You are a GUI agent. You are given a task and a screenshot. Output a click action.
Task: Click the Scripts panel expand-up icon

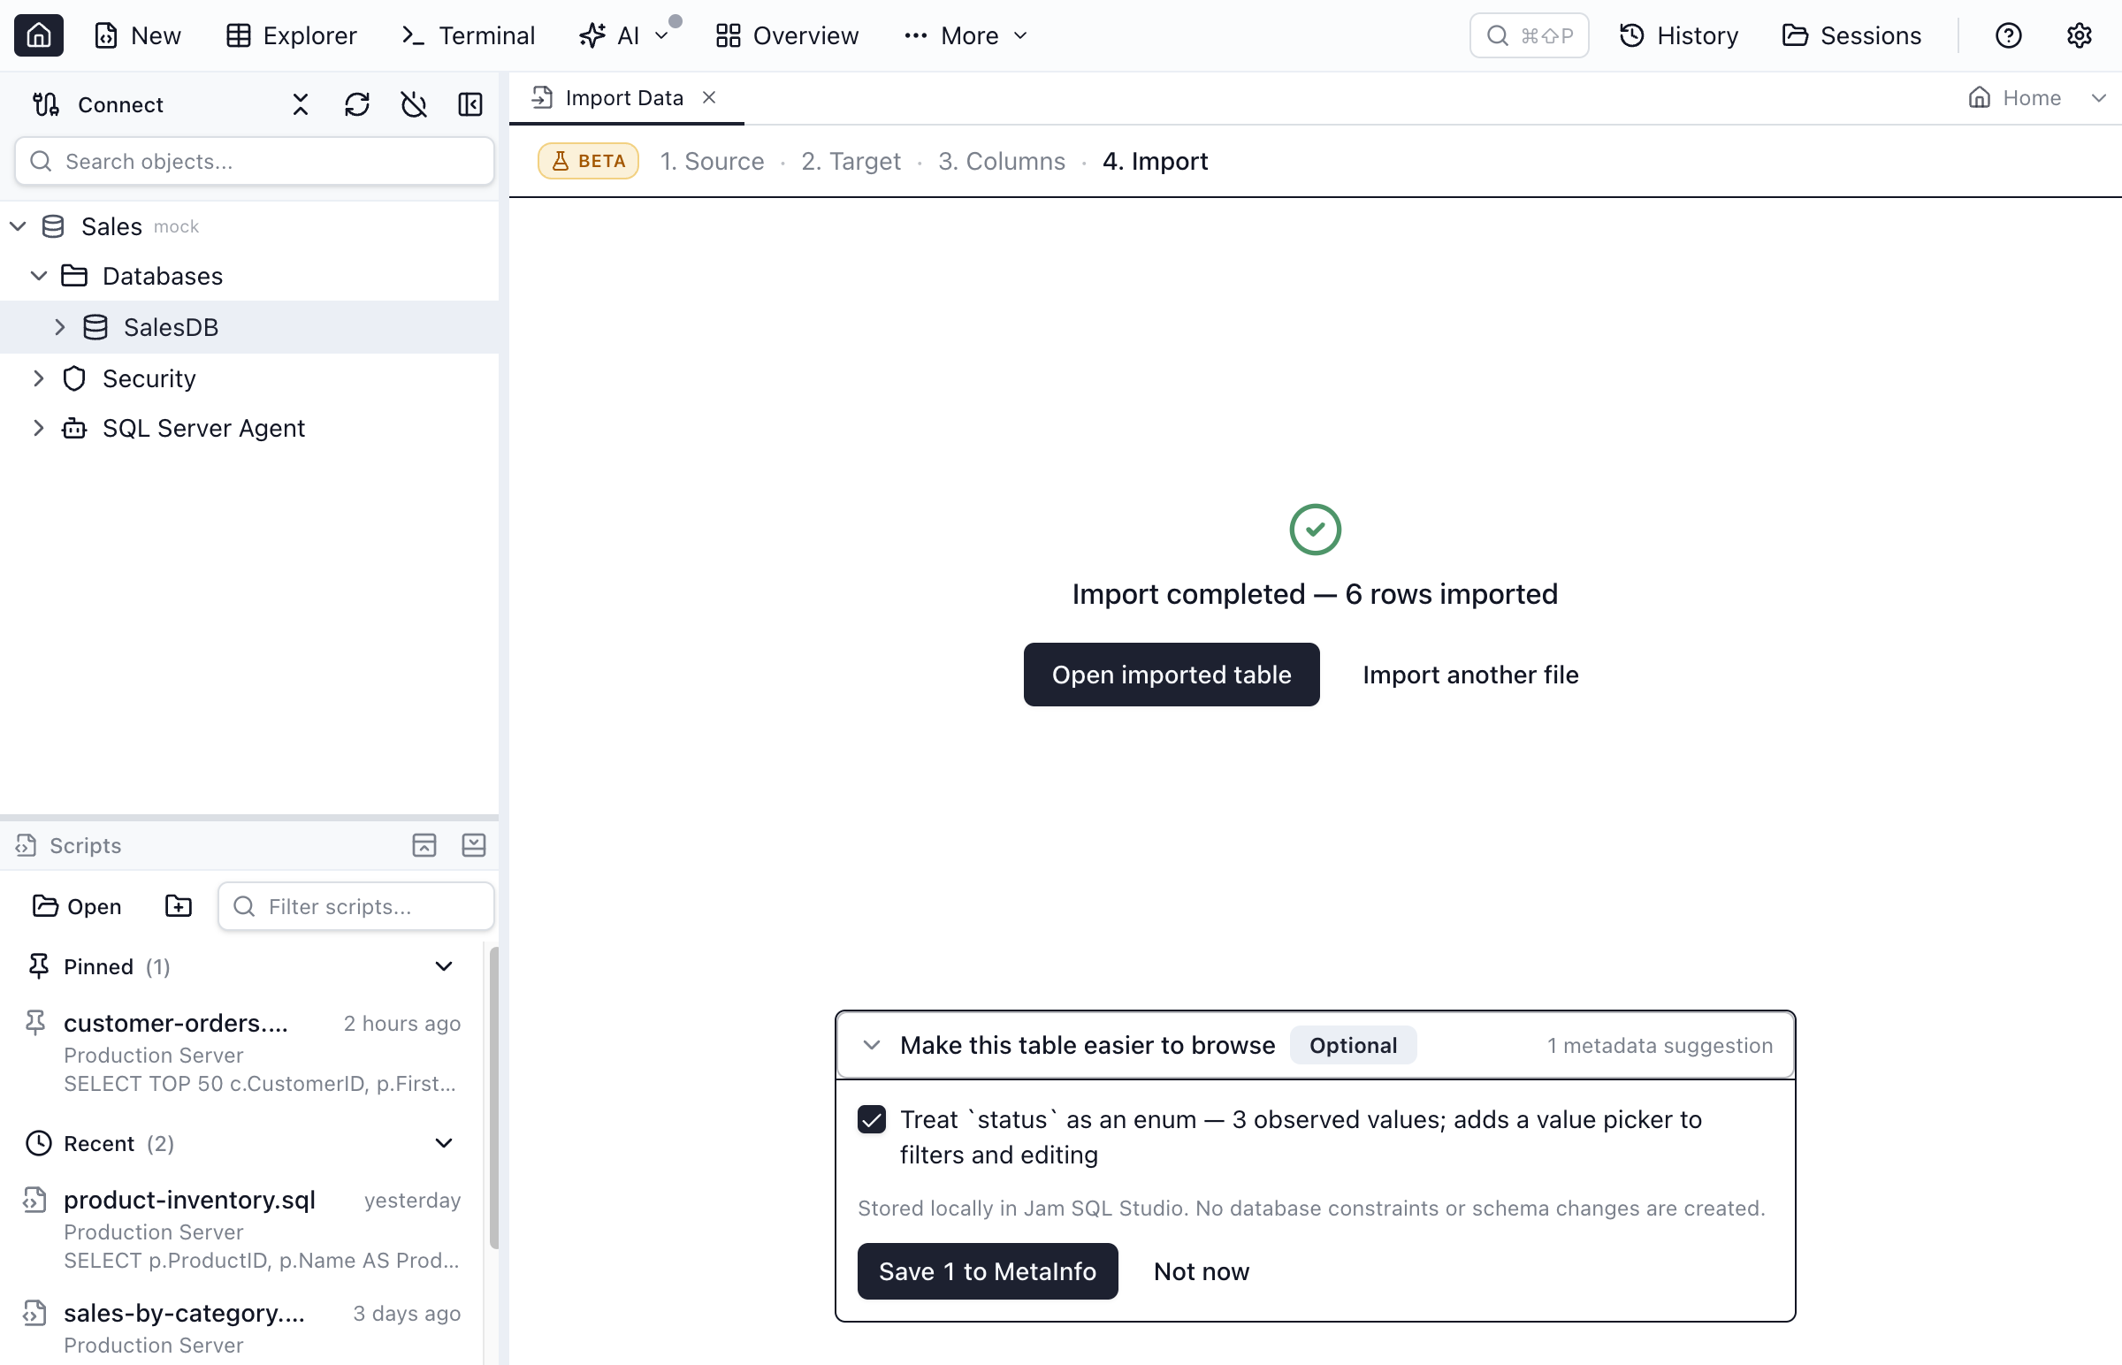coord(424,844)
